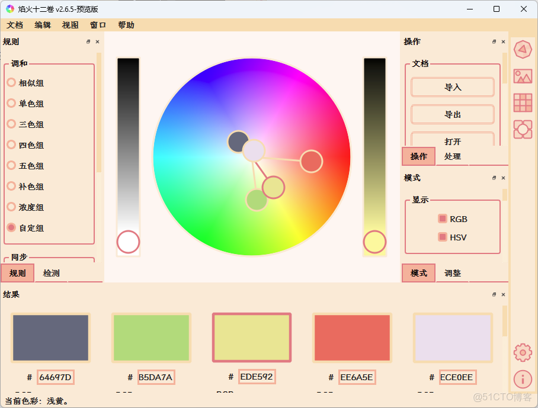Edit hex field B5DA7A
The width and height of the screenshot is (538, 408).
click(156, 377)
